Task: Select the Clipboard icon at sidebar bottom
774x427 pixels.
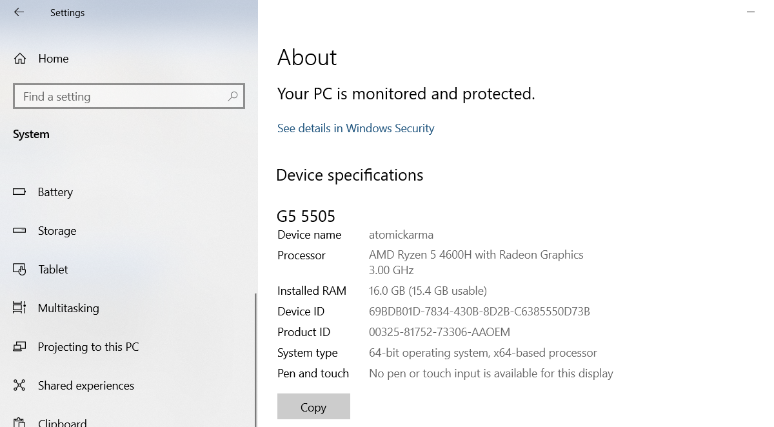Action: pyautogui.click(x=19, y=422)
